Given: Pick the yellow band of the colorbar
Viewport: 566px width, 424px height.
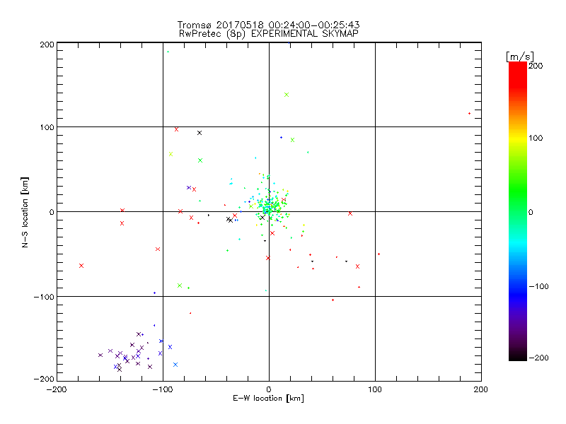Looking at the screenshot, I should [x=518, y=139].
